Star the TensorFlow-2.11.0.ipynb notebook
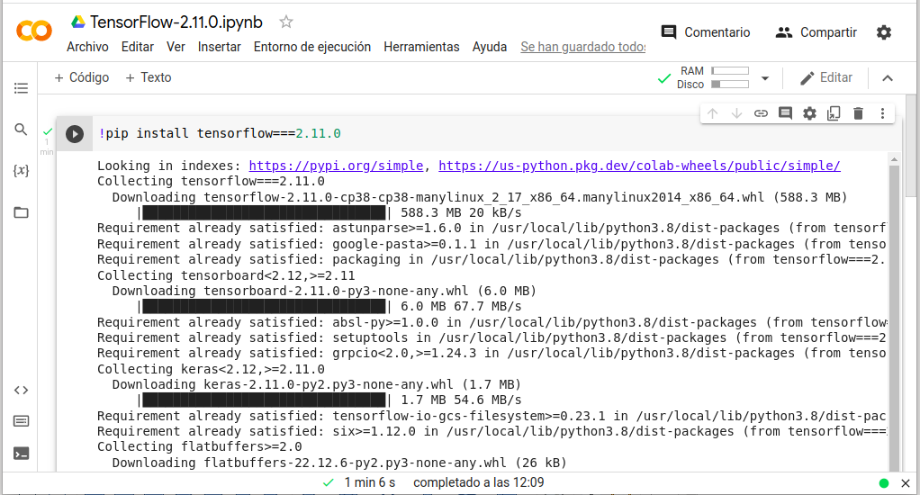The height and width of the screenshot is (495, 920). pyautogui.click(x=286, y=22)
